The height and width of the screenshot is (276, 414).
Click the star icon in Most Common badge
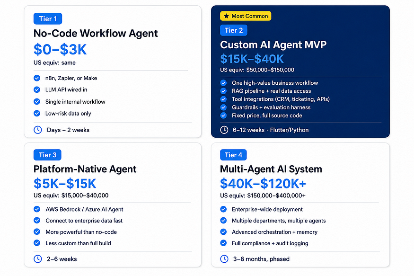[x=226, y=16]
